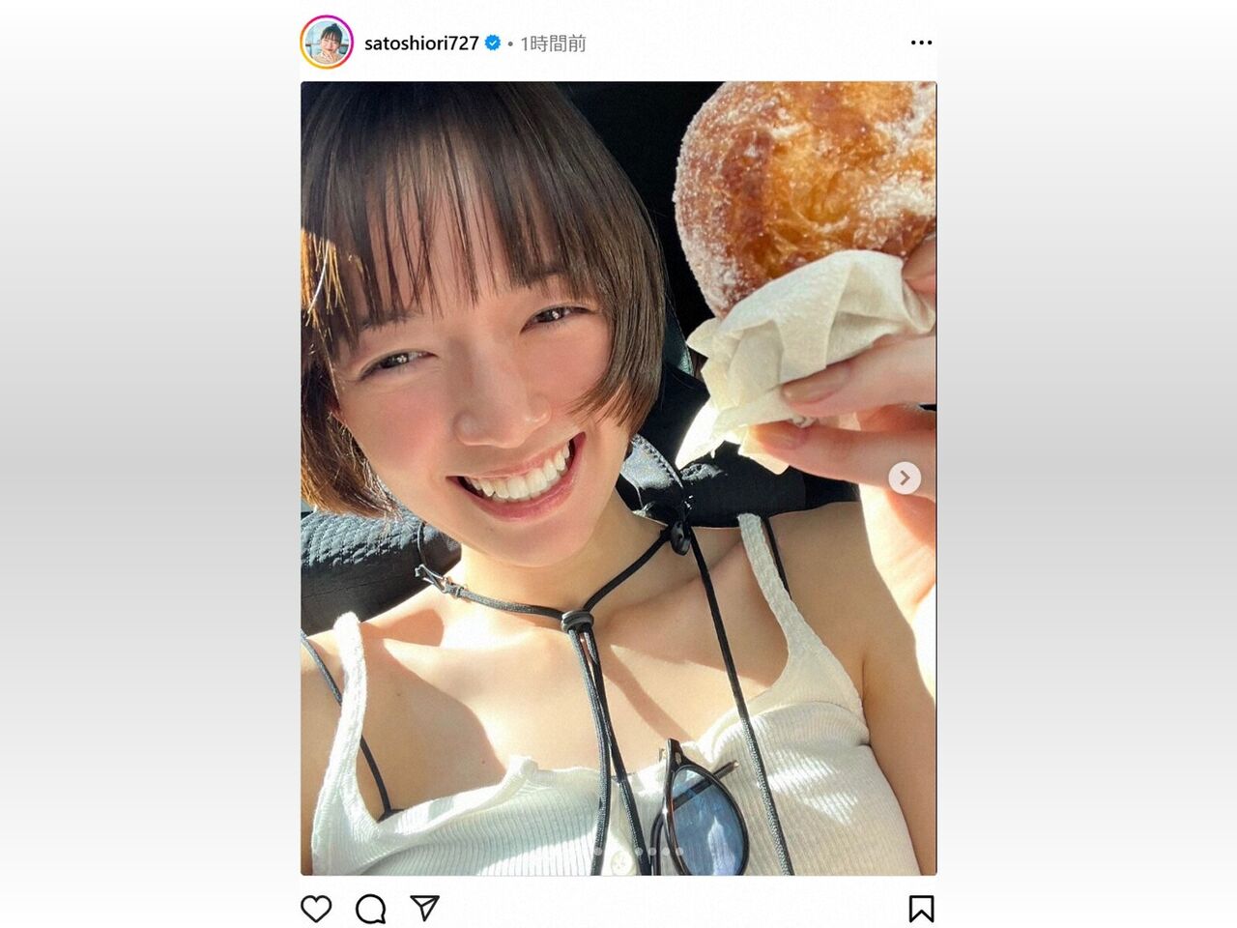Advance to the next photo with the arrow
Image resolution: width=1237 pixels, height=928 pixels.
(905, 478)
